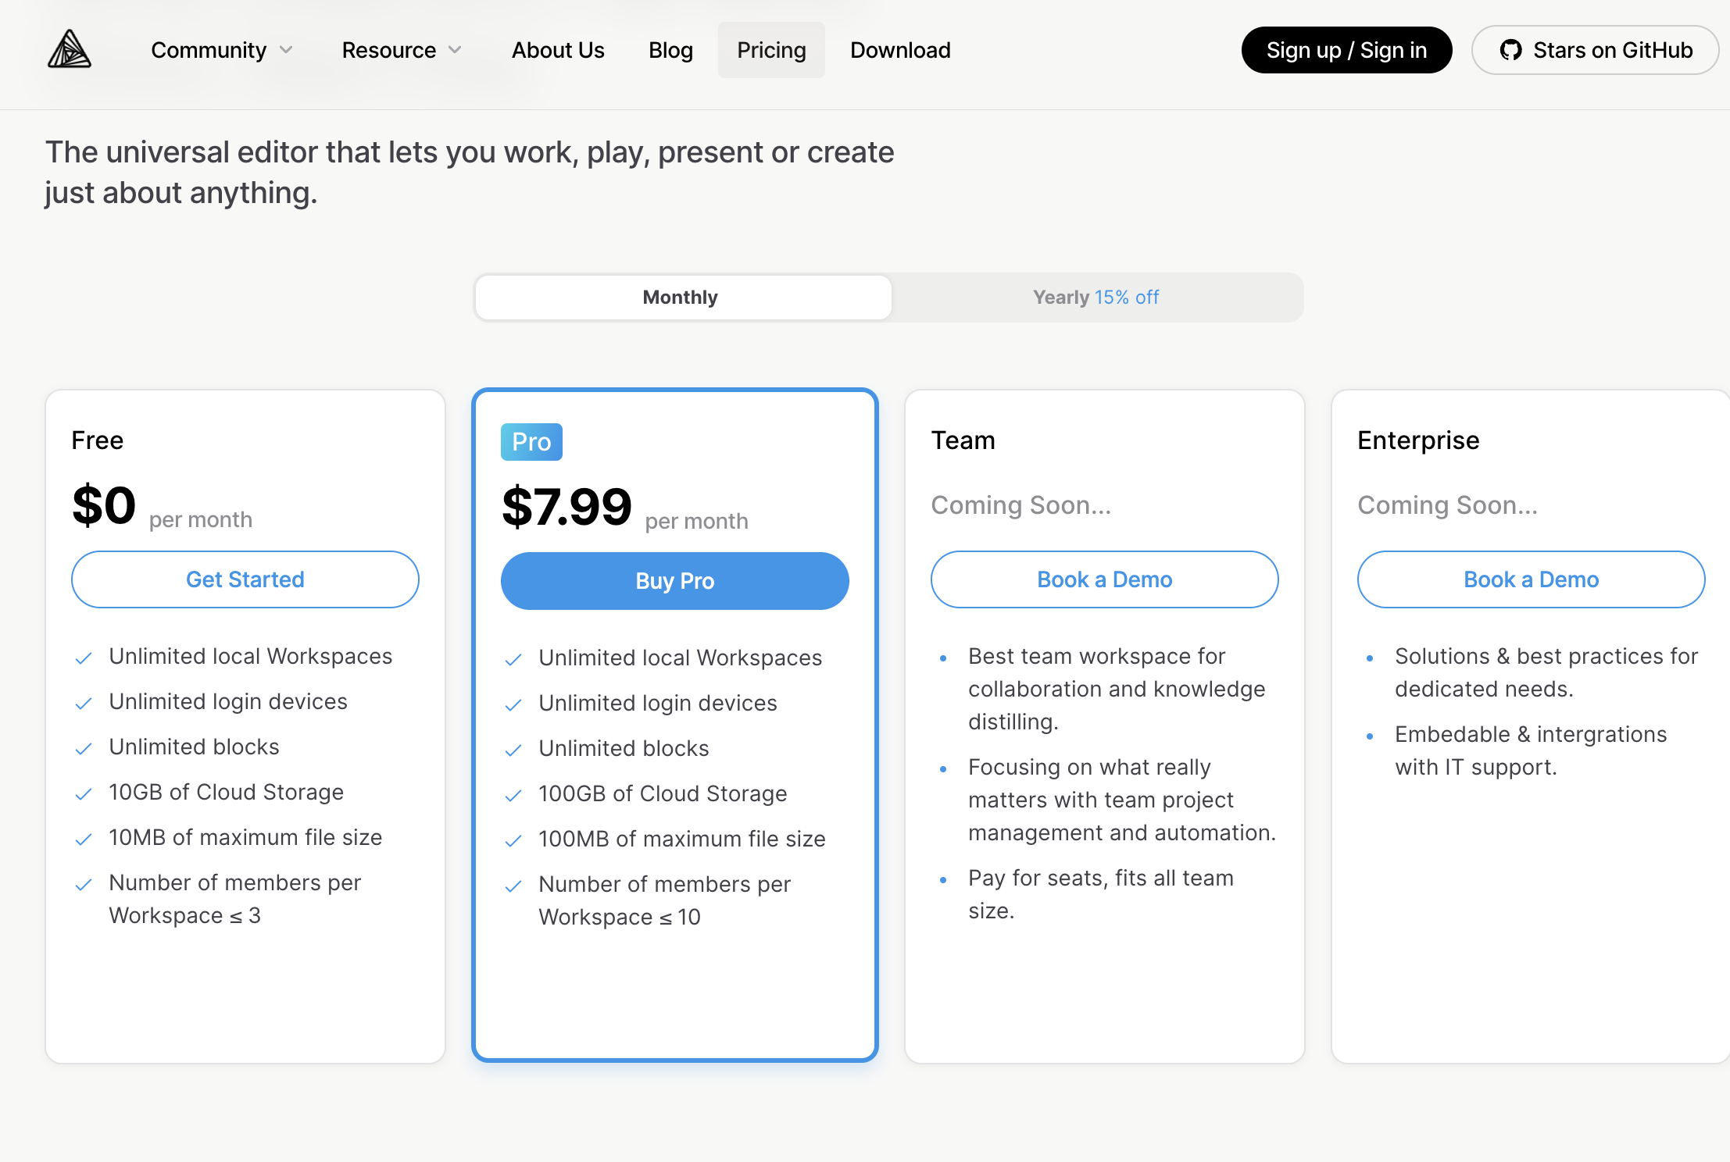
Task: Click the checkmark next to Unlimited blocks
Action: click(x=84, y=748)
